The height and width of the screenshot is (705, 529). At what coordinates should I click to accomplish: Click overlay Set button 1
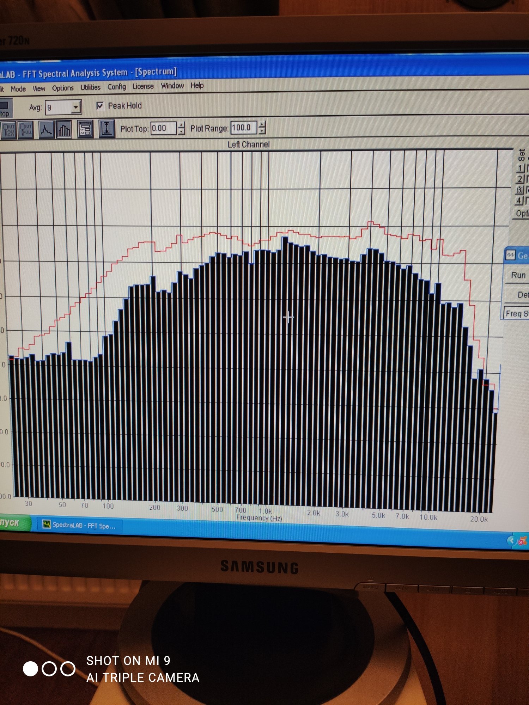pyautogui.click(x=521, y=168)
